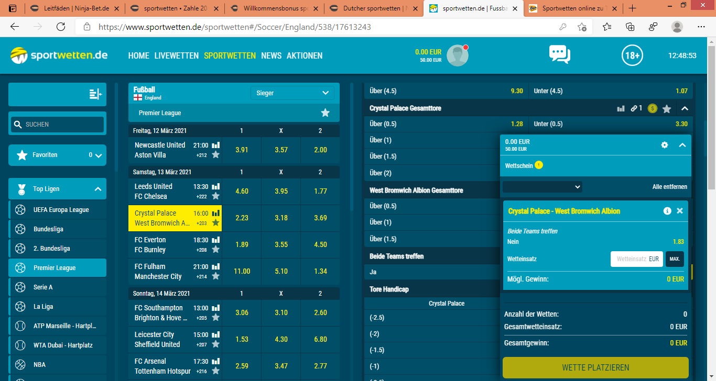The width and height of the screenshot is (716, 381).
Task: Select Bundesliga in Top Ligen
Action: (x=57, y=229)
